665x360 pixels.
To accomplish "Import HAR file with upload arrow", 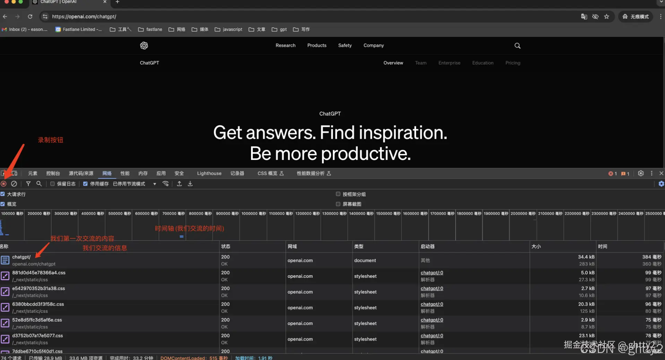I will pos(179,184).
